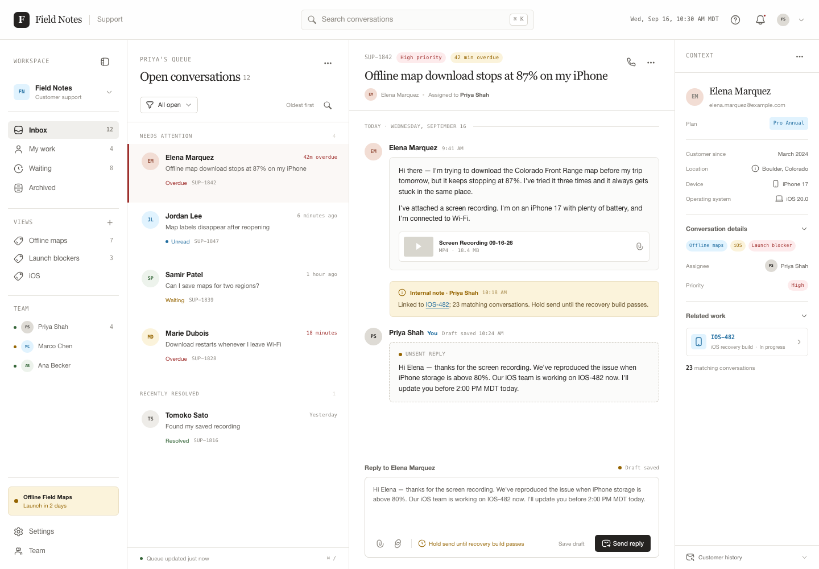Focus the Search conversations field

tap(417, 20)
